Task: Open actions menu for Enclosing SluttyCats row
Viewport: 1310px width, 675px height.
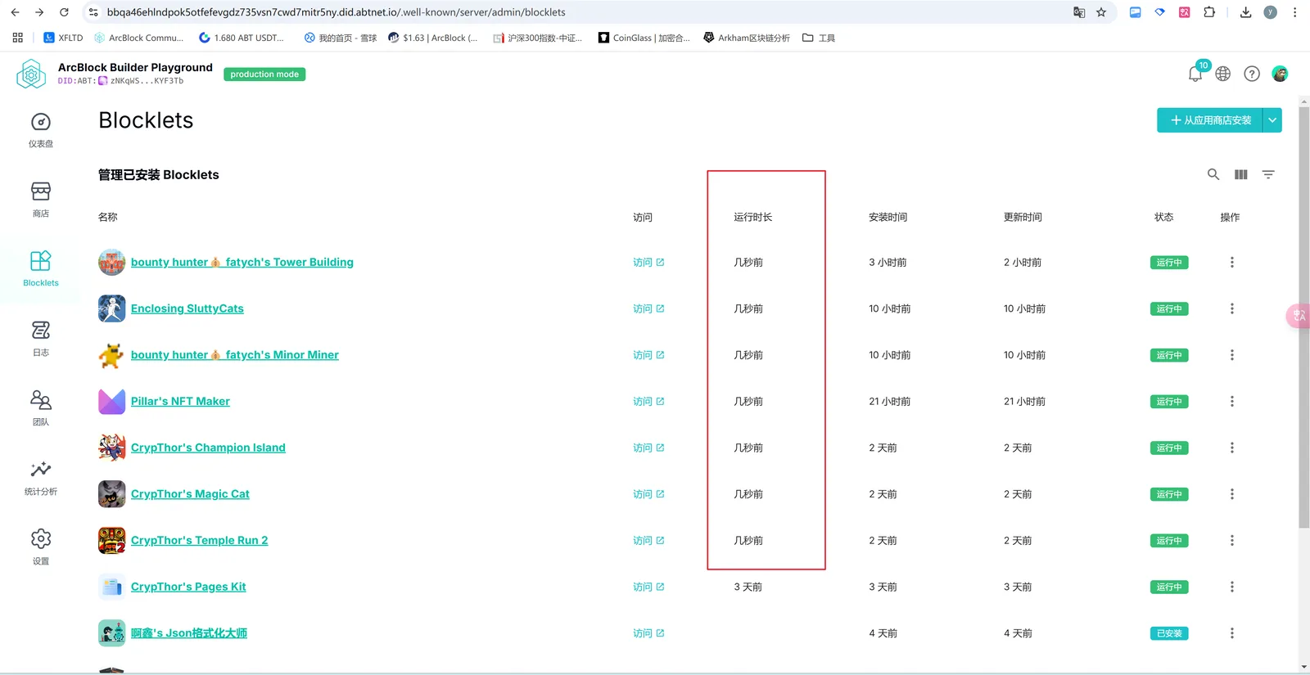Action: pos(1231,308)
